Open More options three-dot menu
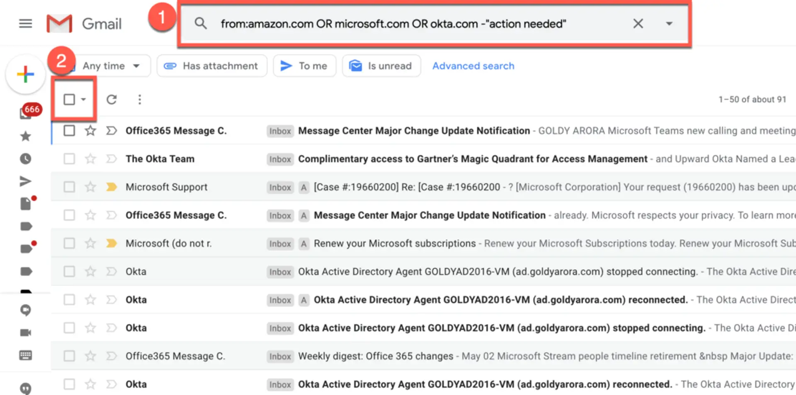Image resolution: width=796 pixels, height=395 pixels. click(x=140, y=99)
